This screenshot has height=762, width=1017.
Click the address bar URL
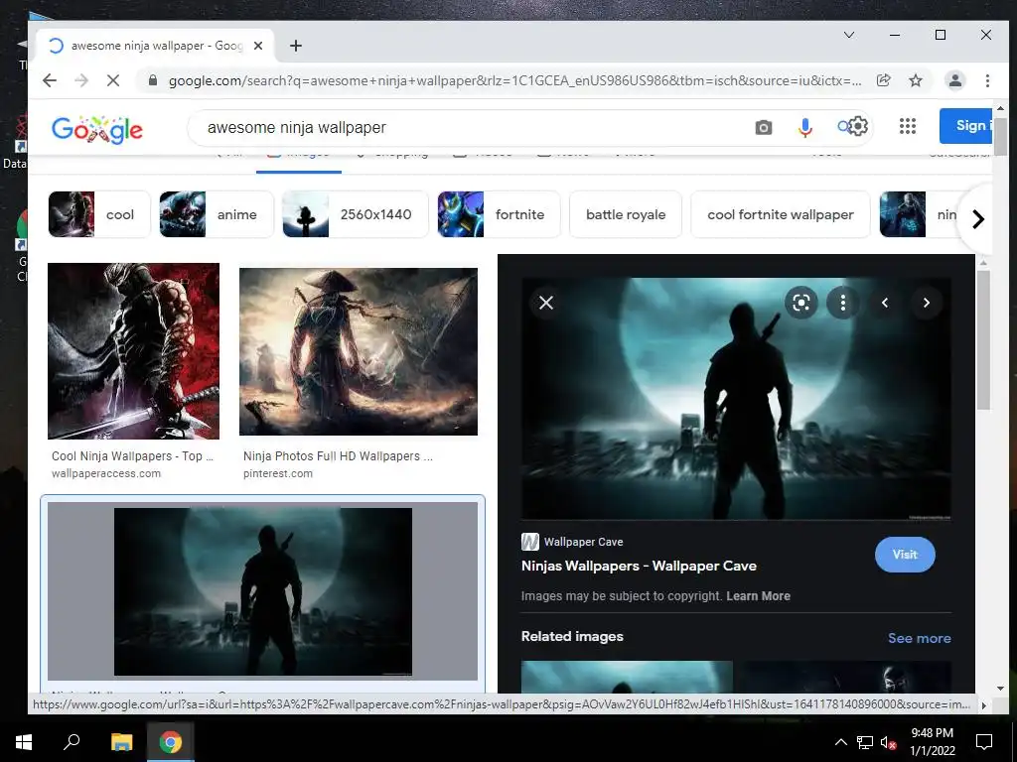(515, 80)
